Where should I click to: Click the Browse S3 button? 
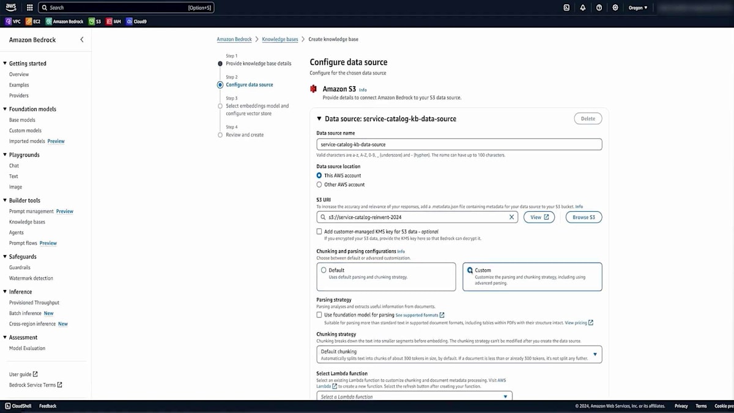tap(584, 217)
